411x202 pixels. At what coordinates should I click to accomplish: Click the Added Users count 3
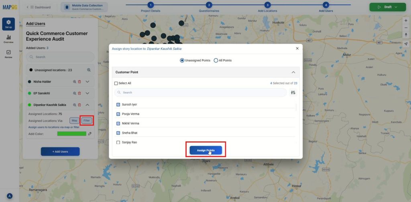47,48
